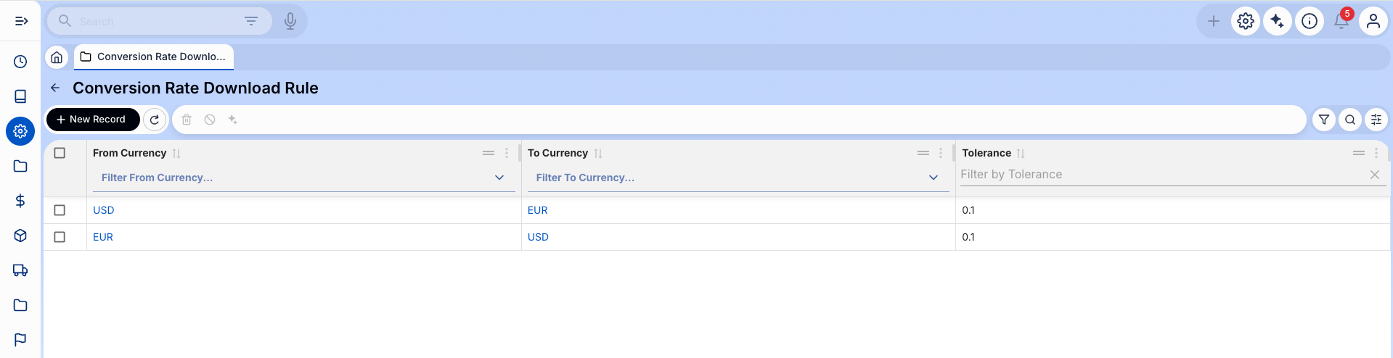Open the AI sparkle assistant icon

coord(1277,21)
